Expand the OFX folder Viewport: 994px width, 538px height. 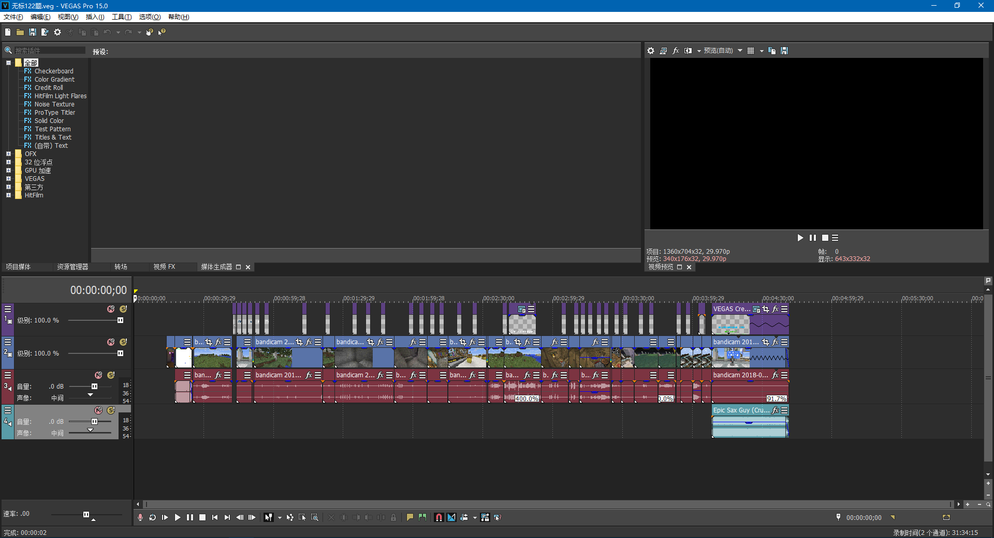9,154
